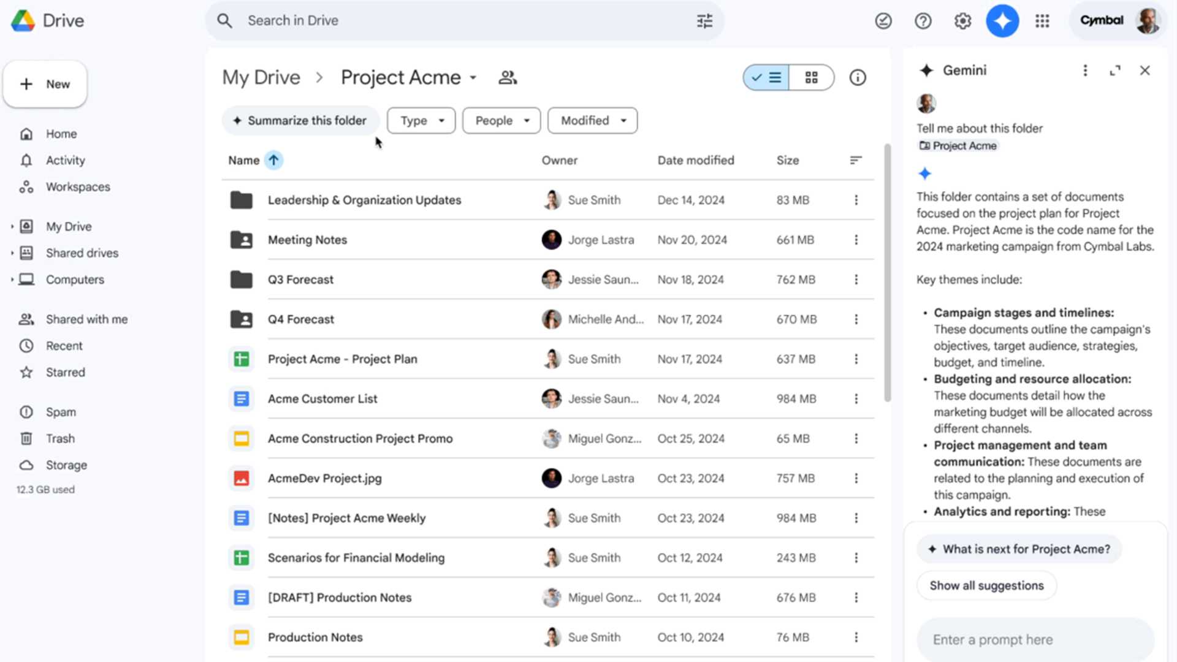The image size is (1177, 662).
Task: Open the Google apps grid launcher
Action: tap(1042, 20)
